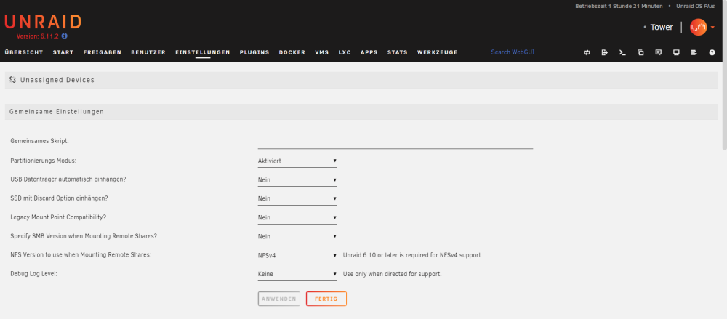Open the USB Datenträger automatisch einhängen dropdown
The width and height of the screenshot is (727, 319).
pos(297,180)
